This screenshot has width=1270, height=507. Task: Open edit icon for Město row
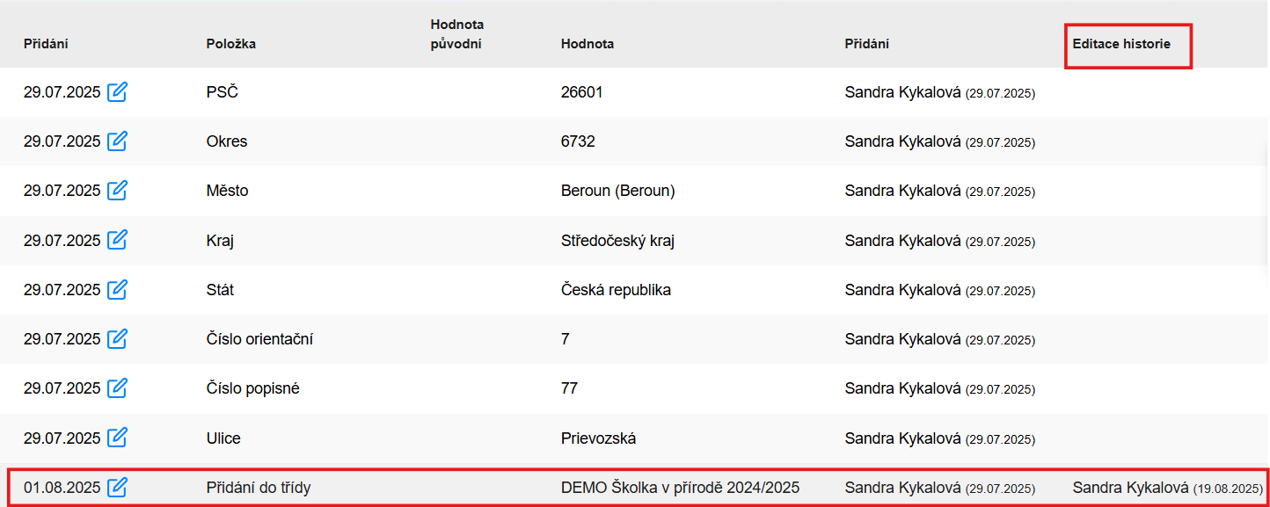pos(117,190)
